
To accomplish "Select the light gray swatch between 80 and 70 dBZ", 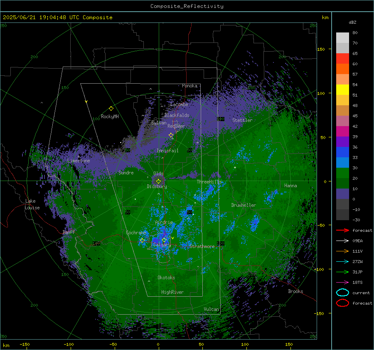I will [342, 38].
